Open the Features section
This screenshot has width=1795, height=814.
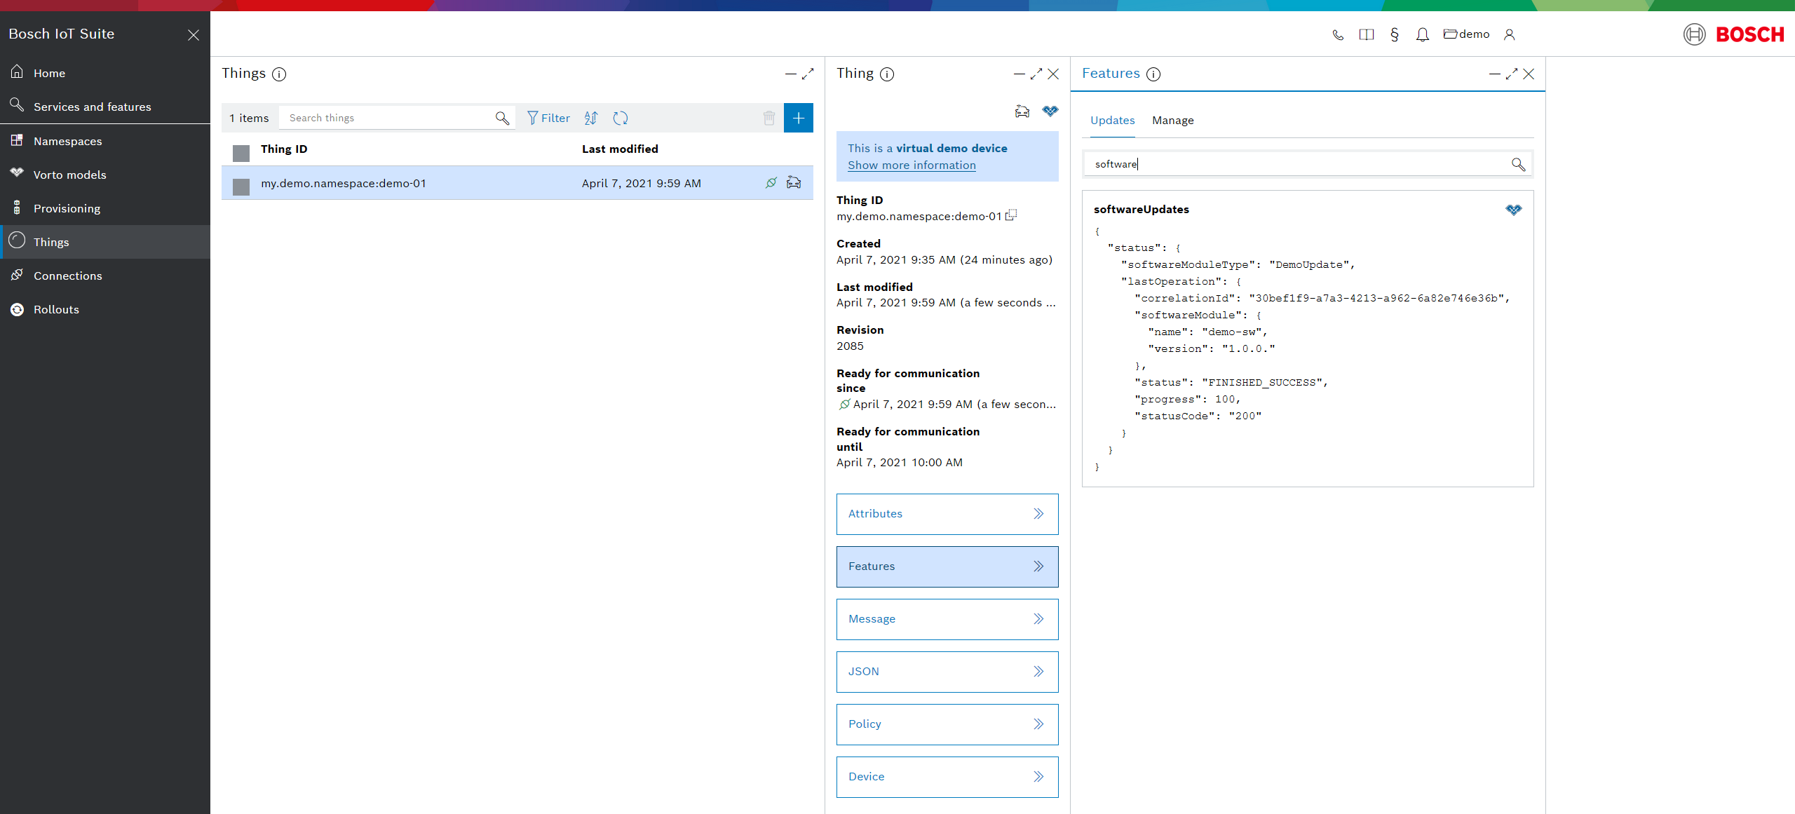click(947, 567)
